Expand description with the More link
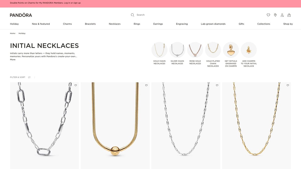 (13, 60)
